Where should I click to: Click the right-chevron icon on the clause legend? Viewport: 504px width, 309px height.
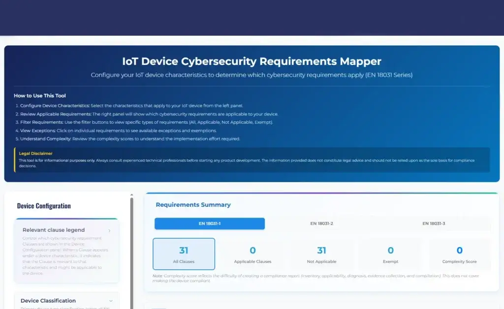[x=110, y=229]
